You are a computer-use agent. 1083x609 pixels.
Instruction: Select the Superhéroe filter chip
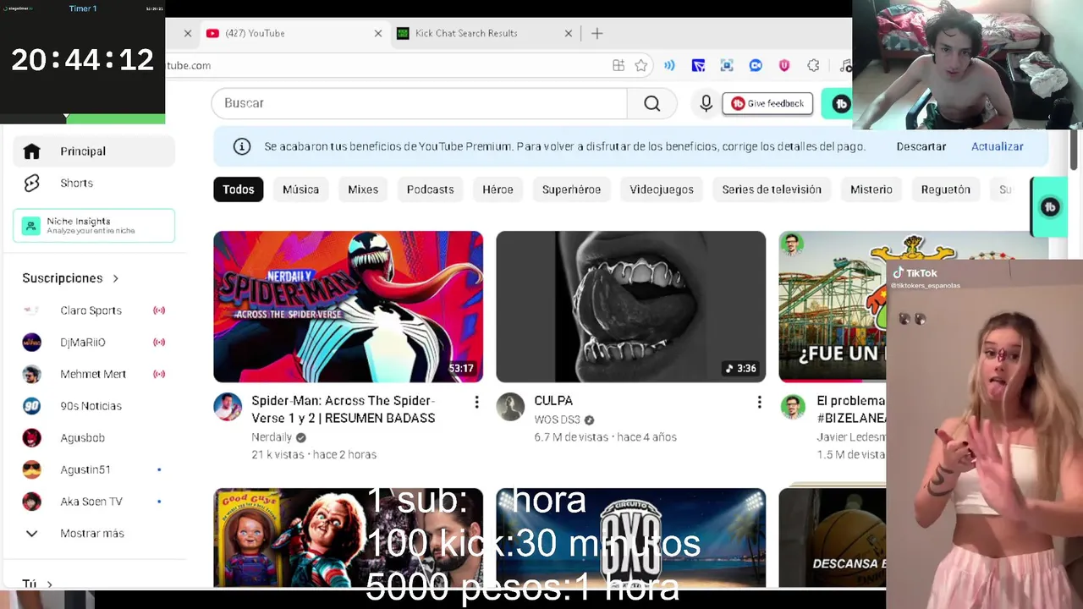coord(571,189)
